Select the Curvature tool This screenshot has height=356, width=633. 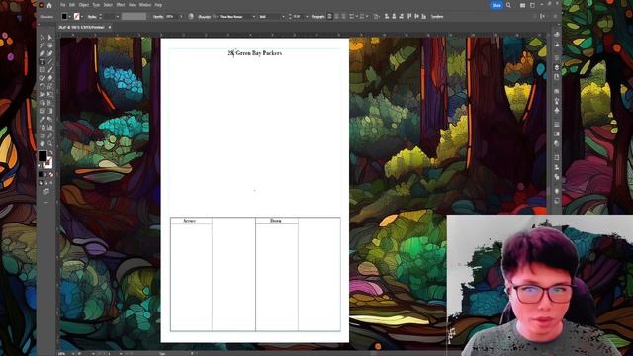click(50, 53)
